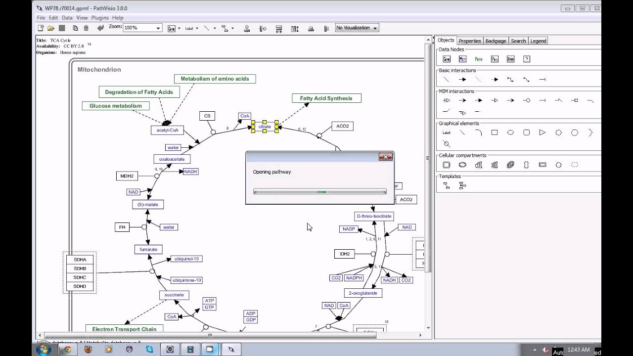This screenshot has height=356, width=633.
Task: Click the Opening pathway progress bar
Action: [320, 191]
